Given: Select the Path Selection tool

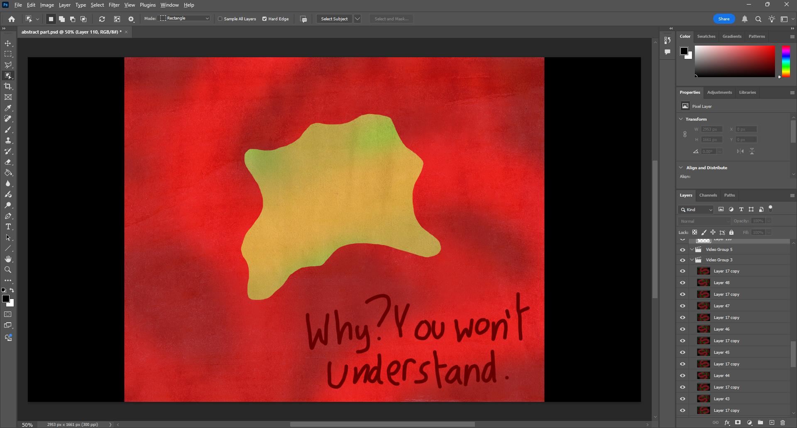Looking at the screenshot, I should click(8, 238).
